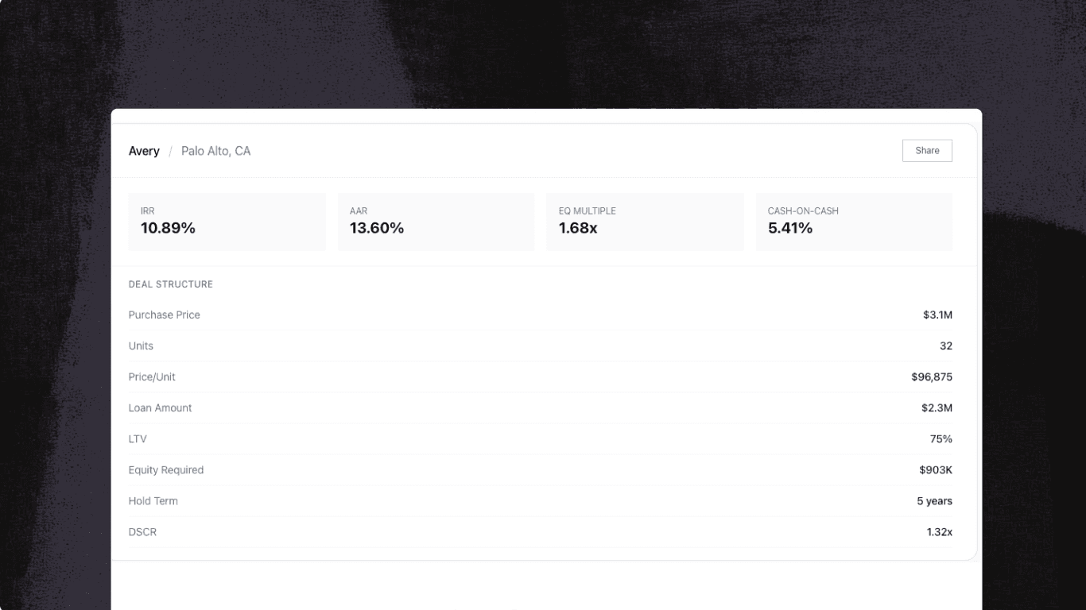The image size is (1086, 610).
Task: Select the Price/Unit row label
Action: [152, 377]
